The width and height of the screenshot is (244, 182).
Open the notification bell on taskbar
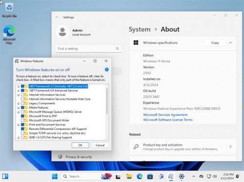tap(238, 176)
